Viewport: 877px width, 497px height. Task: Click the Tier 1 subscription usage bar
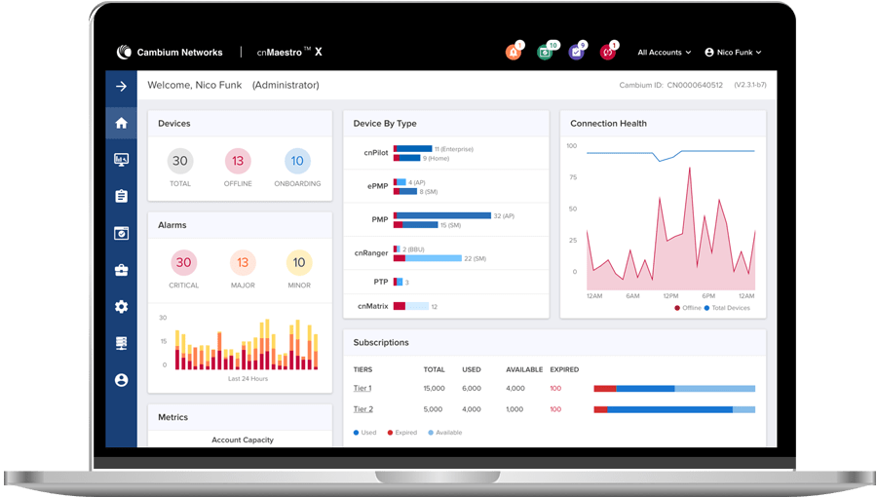[x=674, y=388]
